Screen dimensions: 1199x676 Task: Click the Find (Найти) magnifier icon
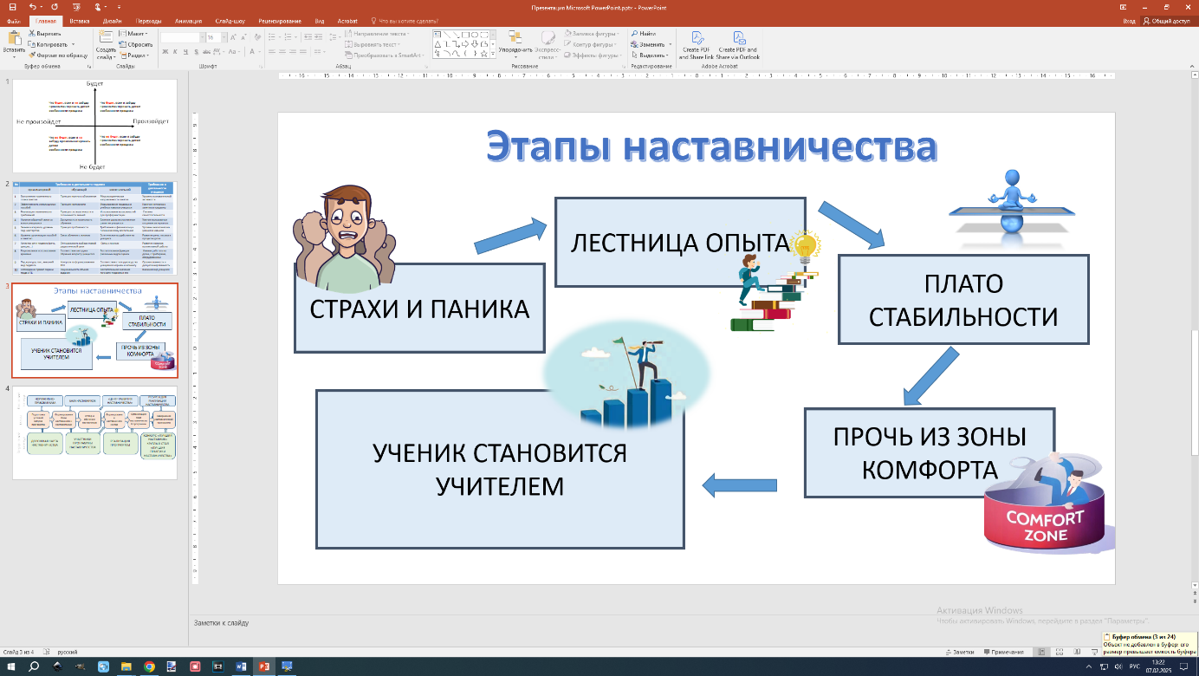(635, 33)
